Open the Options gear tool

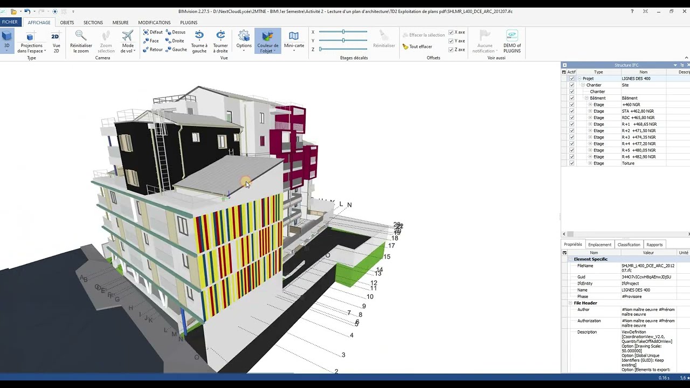coord(244,40)
